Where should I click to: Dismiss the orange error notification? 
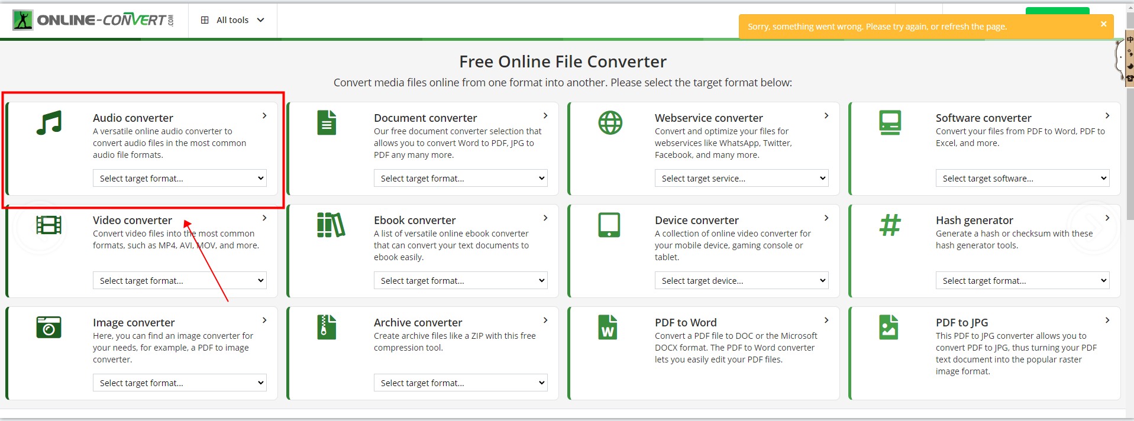pyautogui.click(x=1103, y=24)
